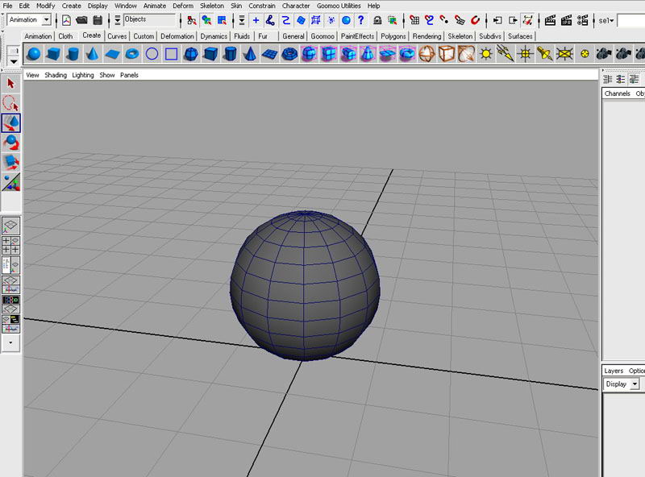Create a NURBS circle from the shelf

152,54
